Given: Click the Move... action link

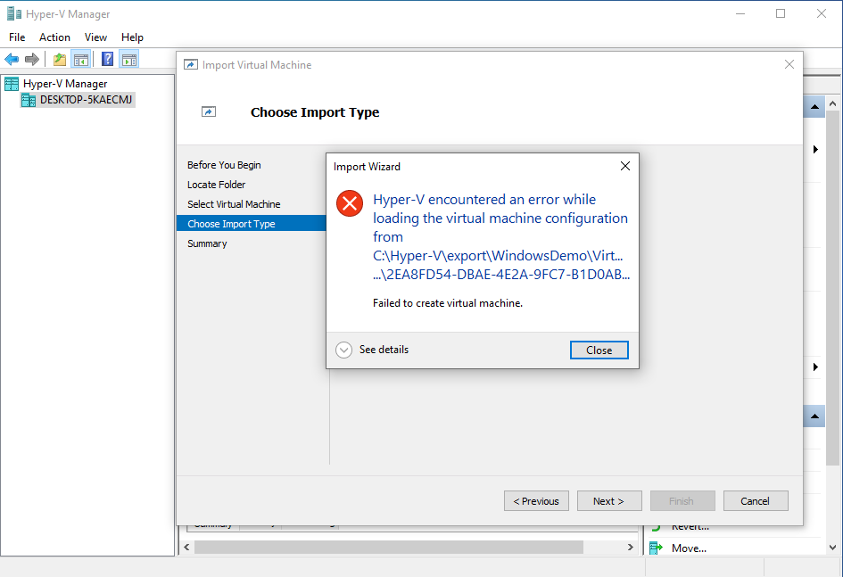Looking at the screenshot, I should pos(689,548).
